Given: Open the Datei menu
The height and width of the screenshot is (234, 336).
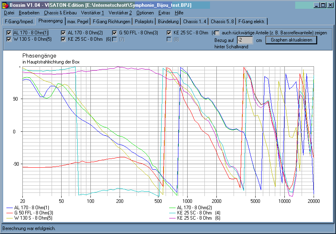Looking at the screenshot, I should 9,13.
